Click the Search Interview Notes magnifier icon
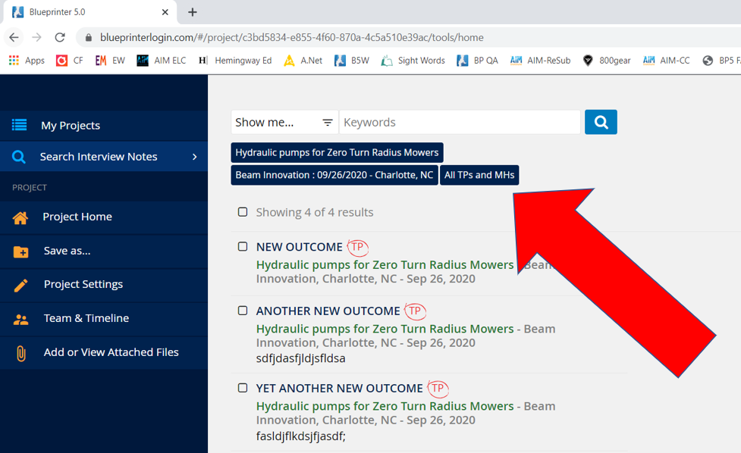Image resolution: width=741 pixels, height=453 pixels. point(18,157)
